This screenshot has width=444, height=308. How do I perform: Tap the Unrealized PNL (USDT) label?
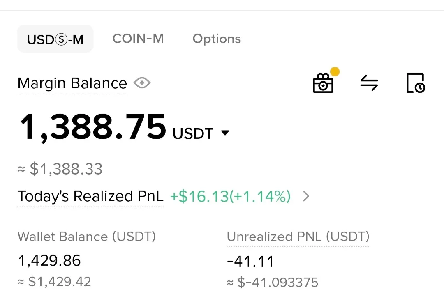(298, 237)
